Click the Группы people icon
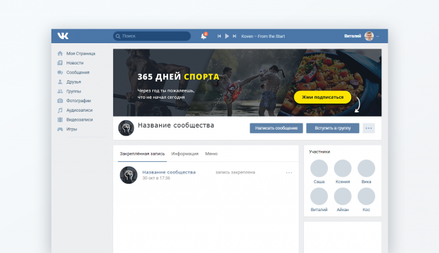Screen dimensions: 439x253 click(x=60, y=91)
